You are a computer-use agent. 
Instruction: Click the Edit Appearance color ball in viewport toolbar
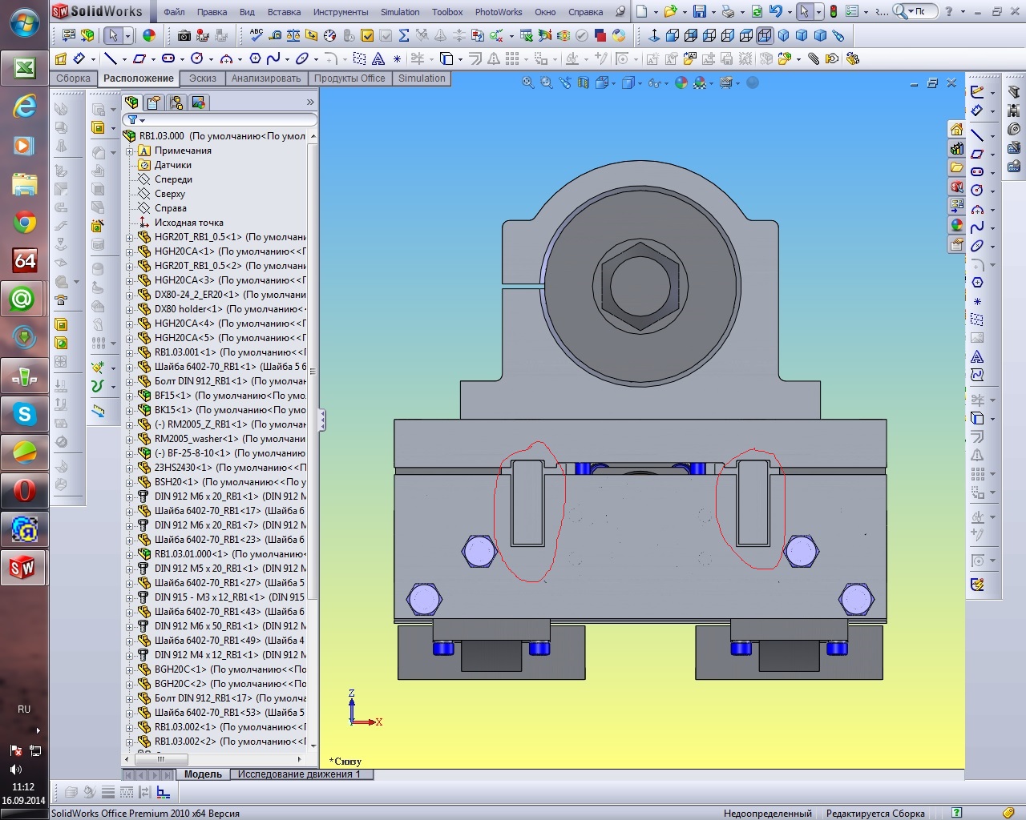click(681, 82)
